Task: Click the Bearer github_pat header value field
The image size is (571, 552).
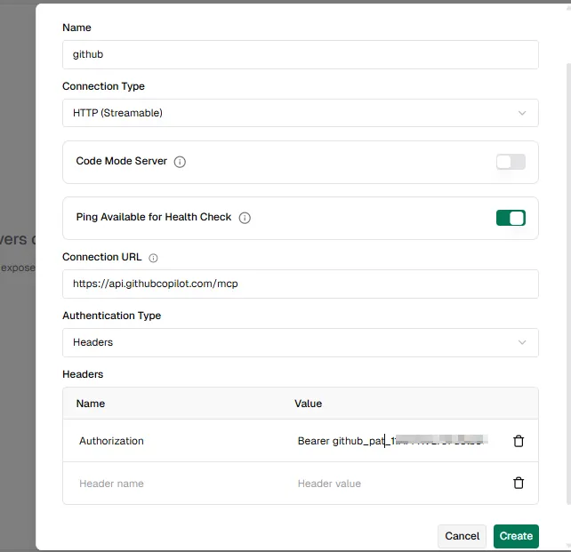Action: (393, 441)
